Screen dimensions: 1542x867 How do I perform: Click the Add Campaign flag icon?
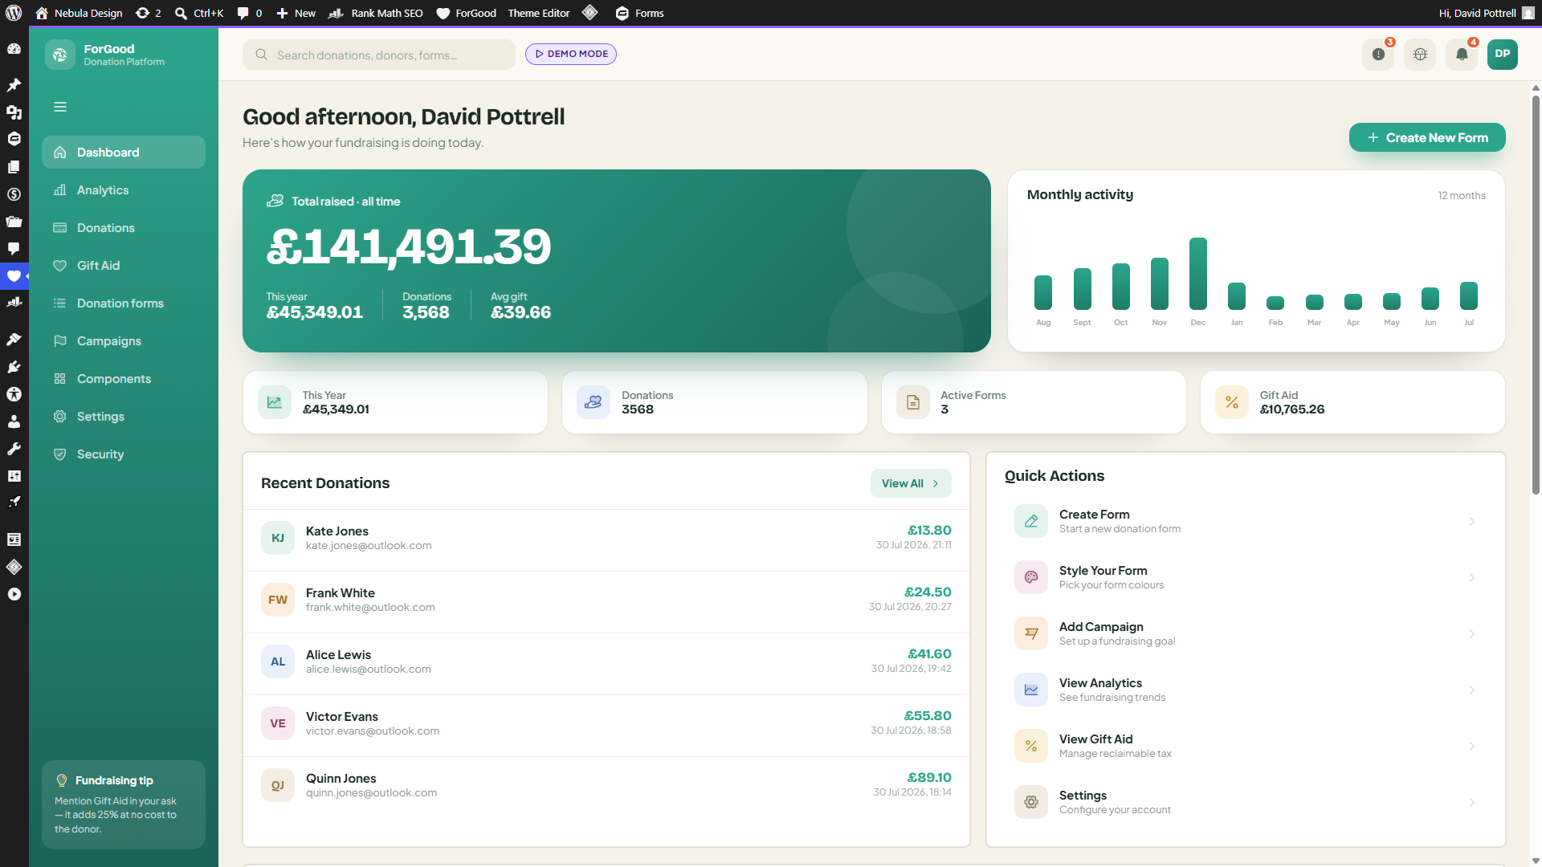(x=1031, y=633)
